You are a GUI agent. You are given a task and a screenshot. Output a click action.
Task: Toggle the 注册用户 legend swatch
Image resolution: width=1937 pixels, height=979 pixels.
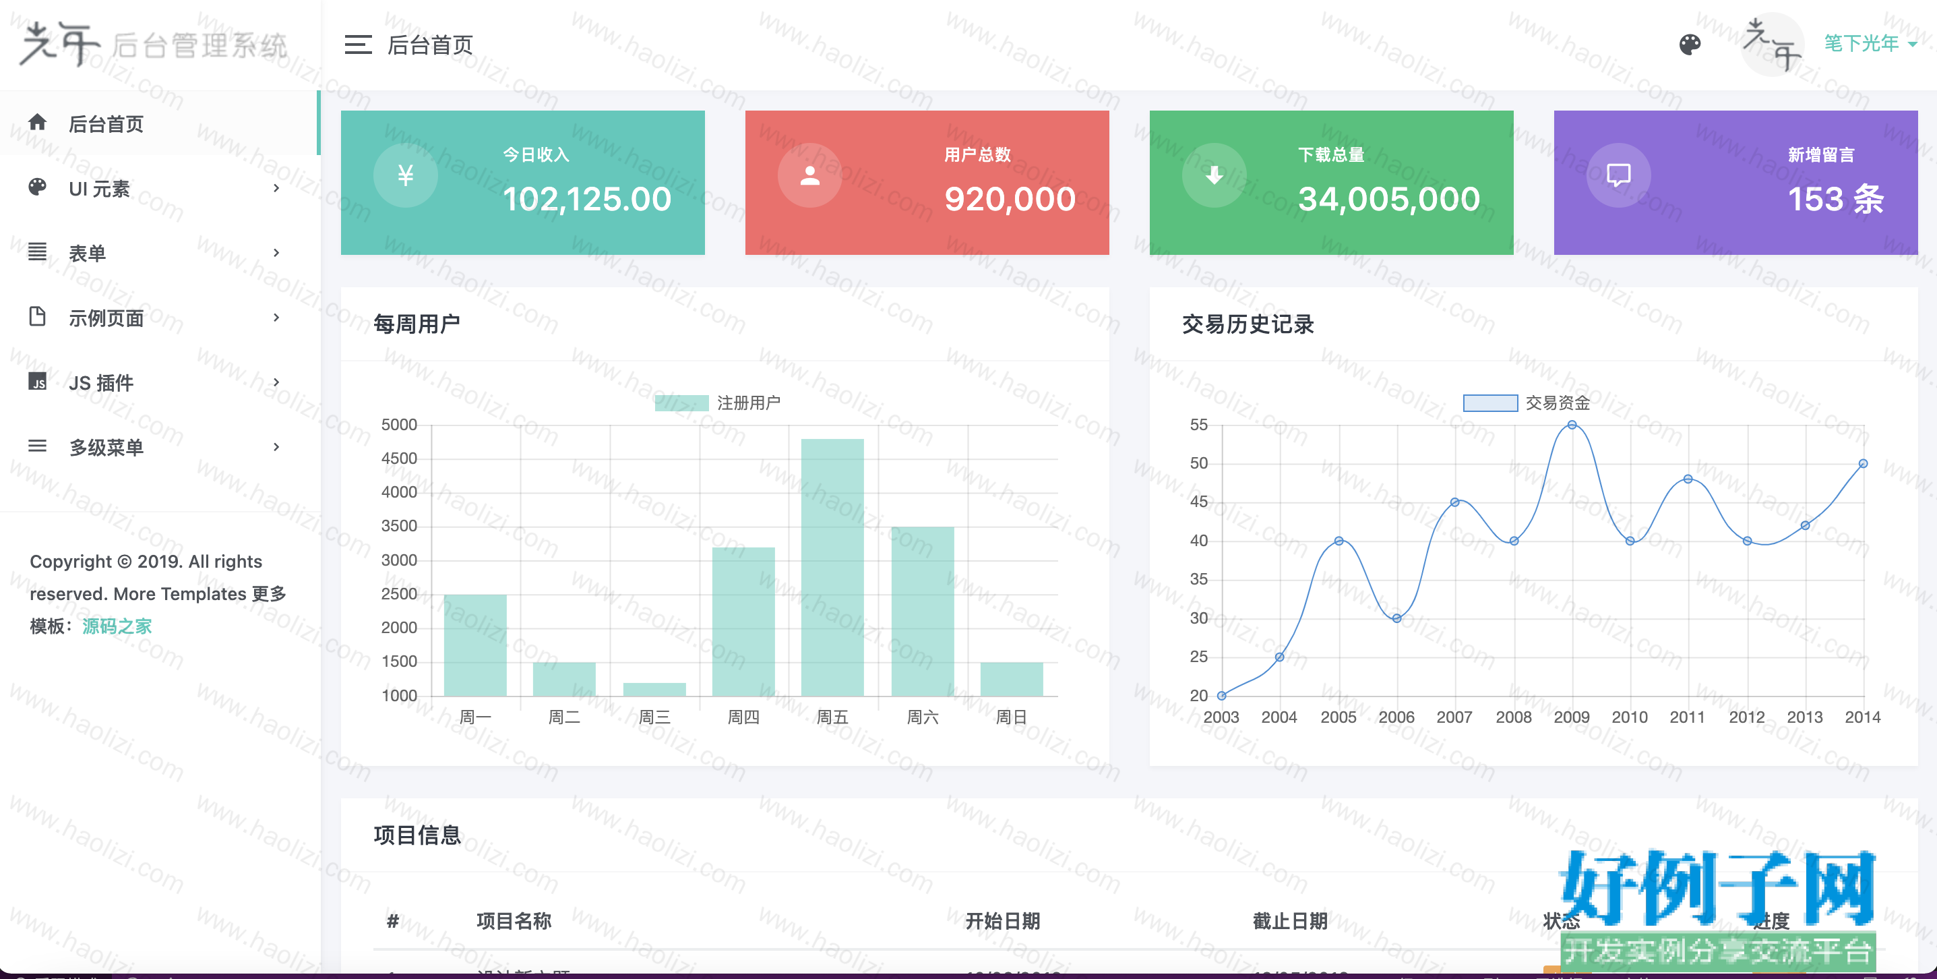coord(681,403)
